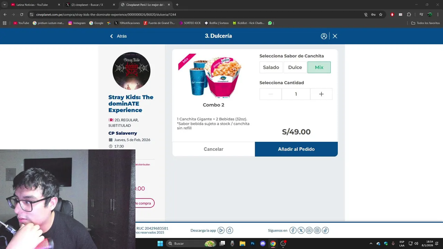Image resolution: width=443 pixels, height=249 pixels.
Task: Open the Chrome apps grid icon
Action: click(4, 23)
